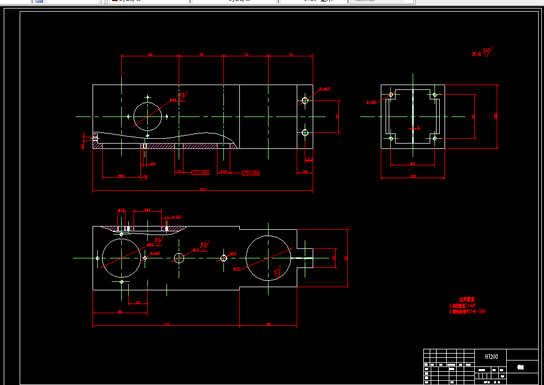The height and width of the screenshot is (385, 544).
Task: Click the ø12 dimension text
Action: (121, 210)
